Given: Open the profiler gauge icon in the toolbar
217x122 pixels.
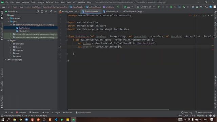Looking at the screenshot, I should [179, 7].
